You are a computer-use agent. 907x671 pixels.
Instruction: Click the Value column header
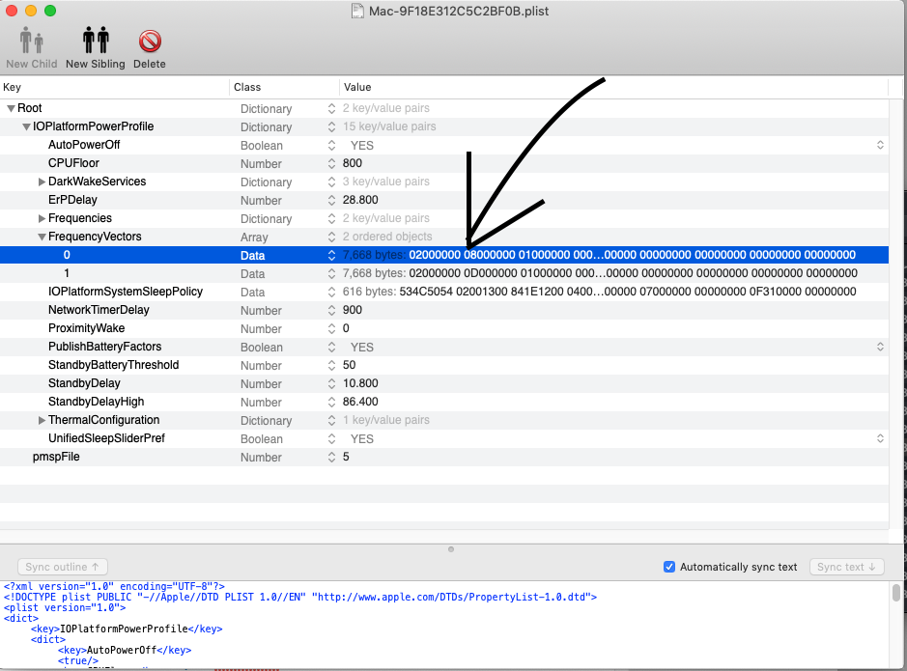tap(613, 87)
